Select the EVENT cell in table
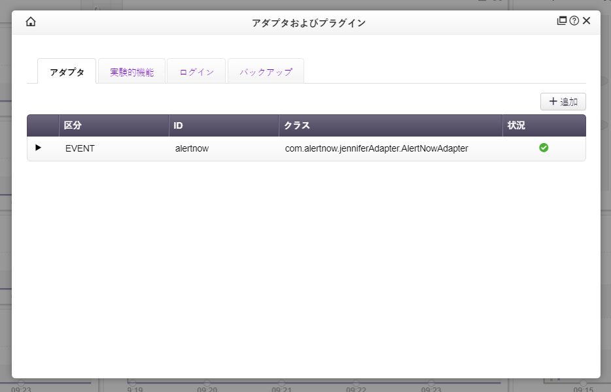This screenshot has height=392, width=611. click(80, 148)
